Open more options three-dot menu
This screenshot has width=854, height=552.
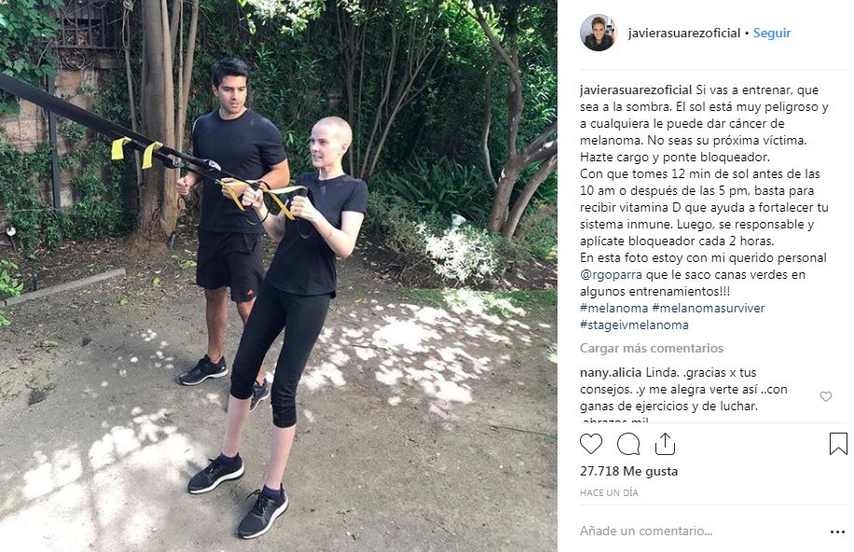coord(837,531)
